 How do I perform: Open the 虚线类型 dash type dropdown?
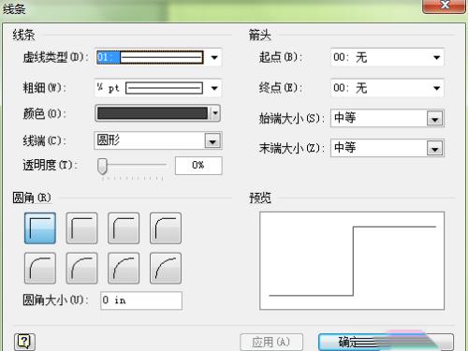point(214,57)
